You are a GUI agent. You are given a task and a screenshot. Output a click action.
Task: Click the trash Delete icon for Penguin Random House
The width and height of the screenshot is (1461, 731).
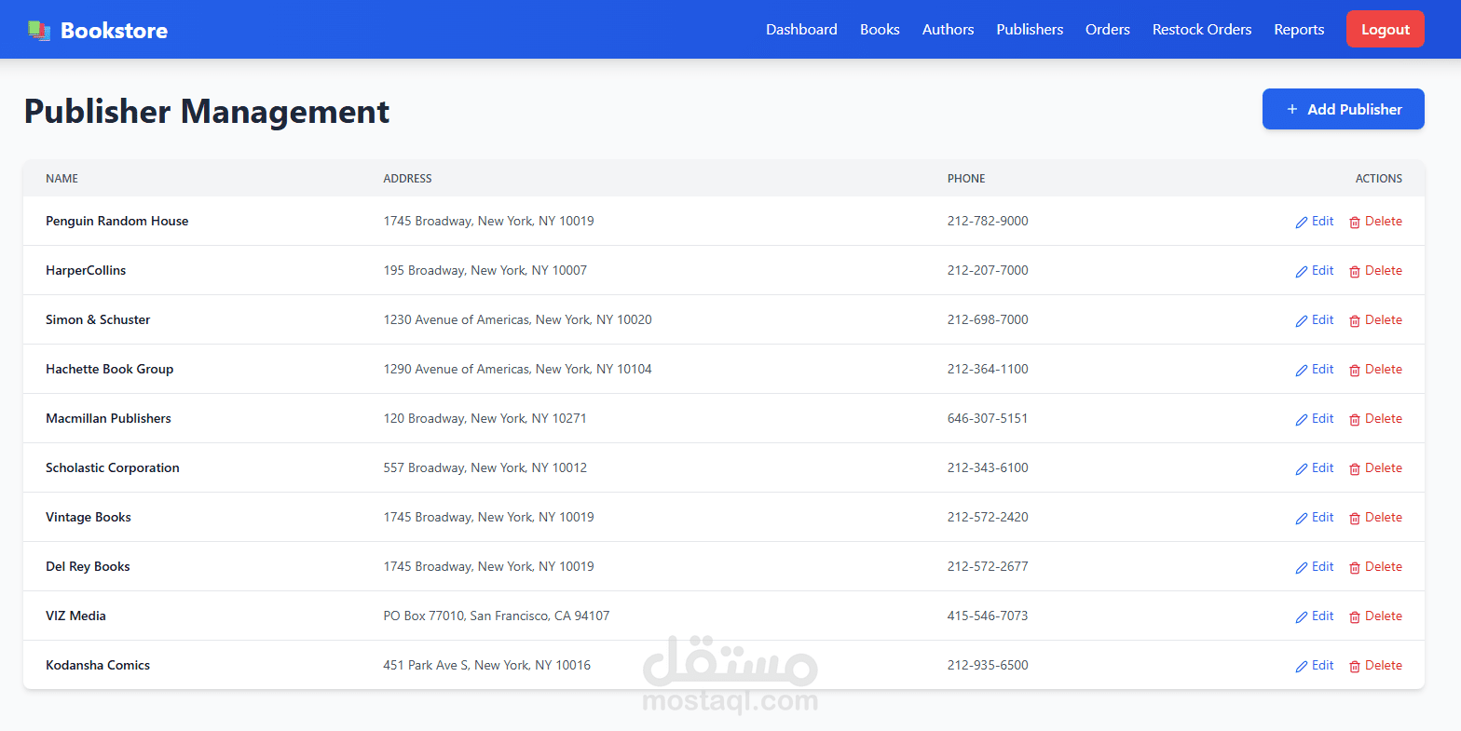(x=1355, y=223)
